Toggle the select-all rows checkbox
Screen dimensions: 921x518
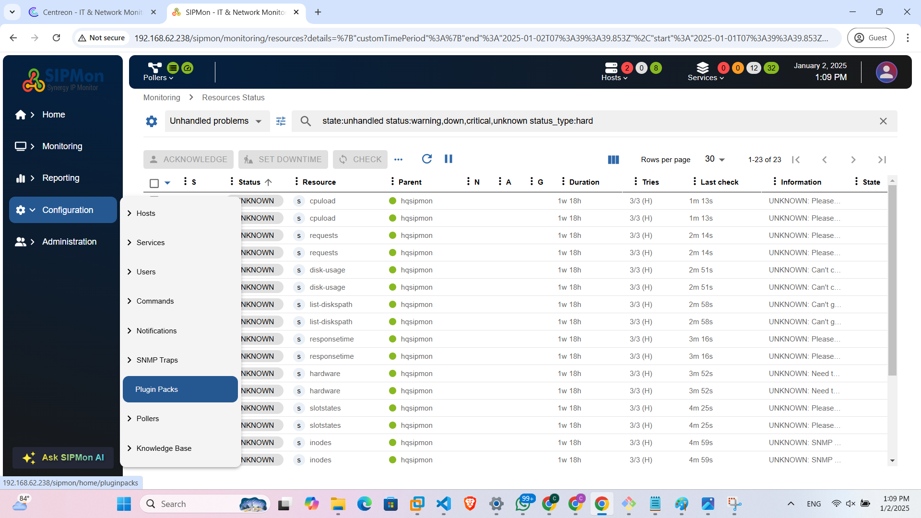click(x=154, y=183)
